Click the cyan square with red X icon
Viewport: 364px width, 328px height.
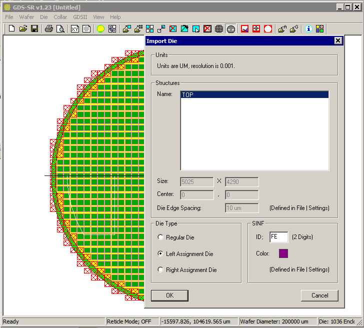(x=172, y=29)
